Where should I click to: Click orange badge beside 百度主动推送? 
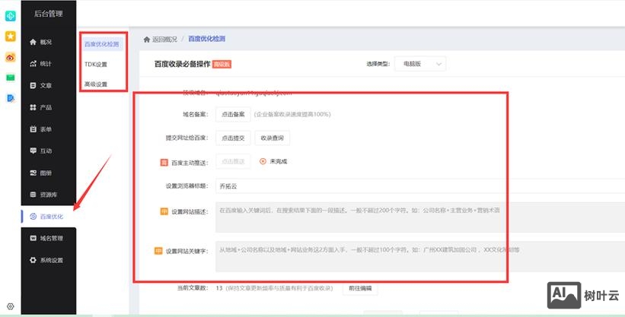point(164,162)
